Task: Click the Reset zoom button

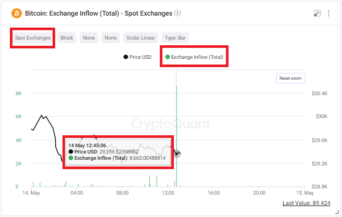Action: coord(290,78)
